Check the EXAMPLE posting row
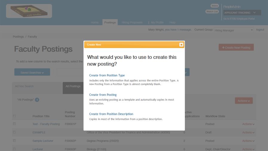Image resolution: width=268 pixels, height=151 pixels. (x=14, y=132)
